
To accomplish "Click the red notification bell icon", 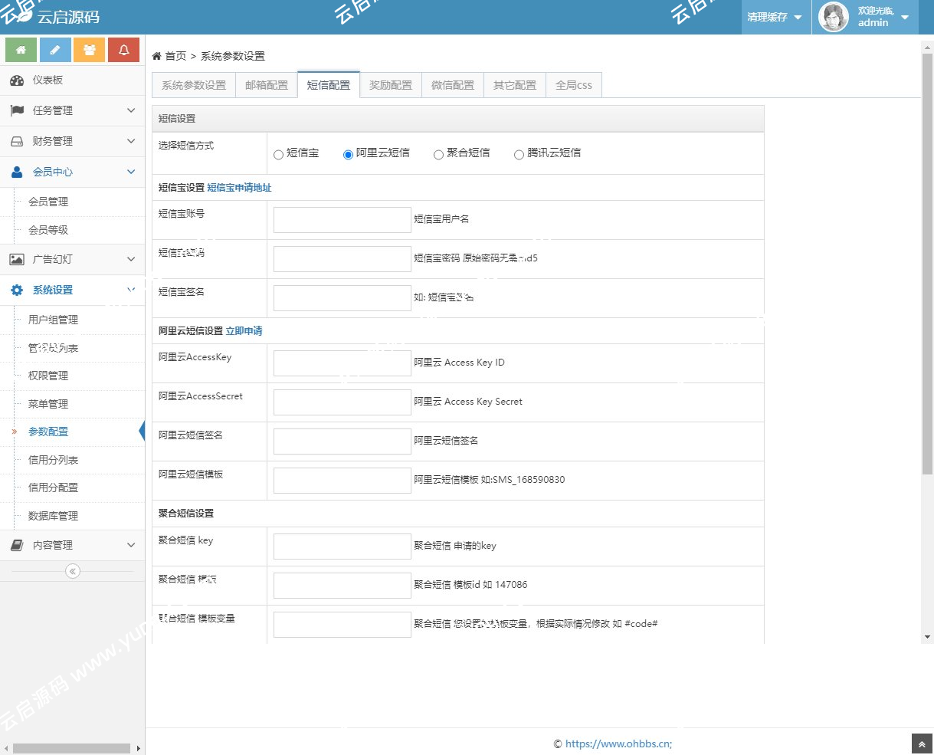I will coord(124,49).
